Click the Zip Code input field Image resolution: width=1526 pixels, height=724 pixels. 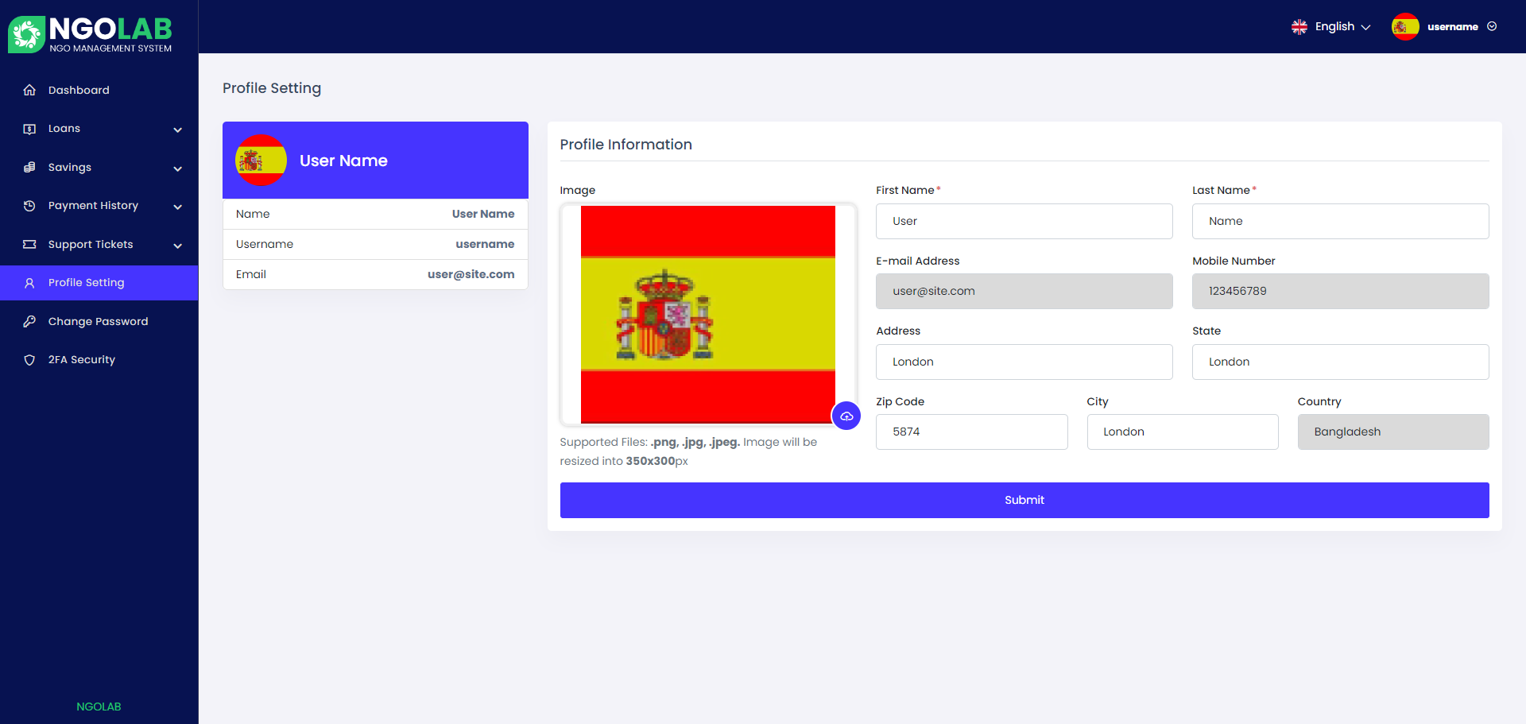click(972, 432)
